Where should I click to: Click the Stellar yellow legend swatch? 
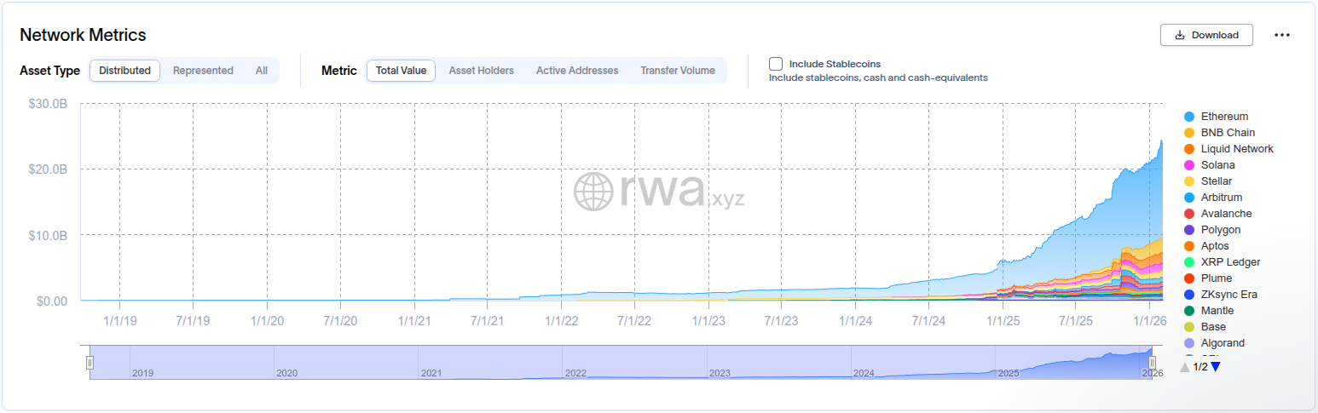[1189, 181]
